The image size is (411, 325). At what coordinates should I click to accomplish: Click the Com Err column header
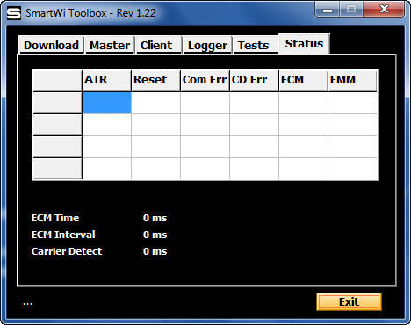point(205,81)
